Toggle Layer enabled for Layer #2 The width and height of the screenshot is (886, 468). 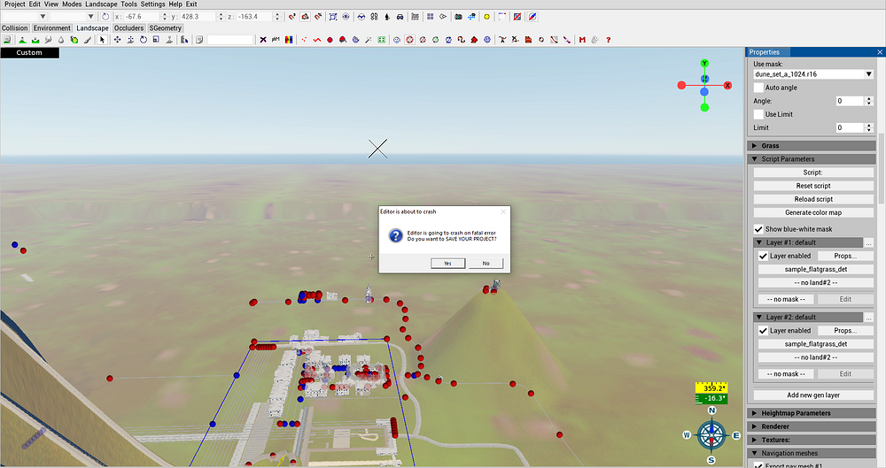763,331
